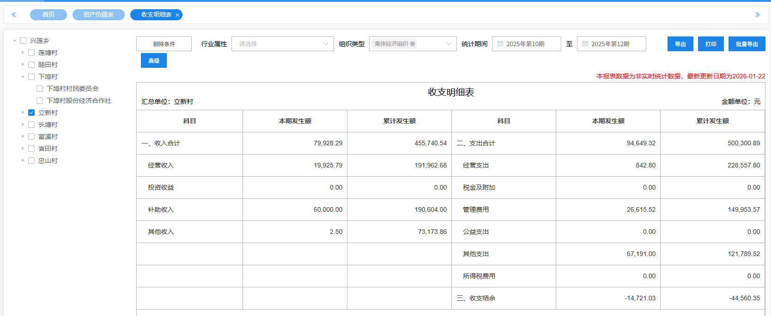Collapse the 下埠村 tree node
771x316 pixels.
(23, 77)
